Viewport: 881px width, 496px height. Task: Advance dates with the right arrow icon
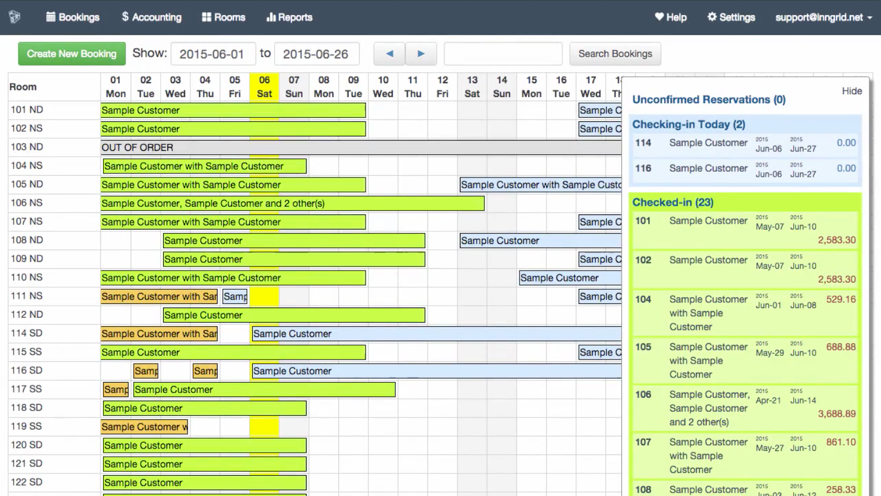pyautogui.click(x=421, y=53)
